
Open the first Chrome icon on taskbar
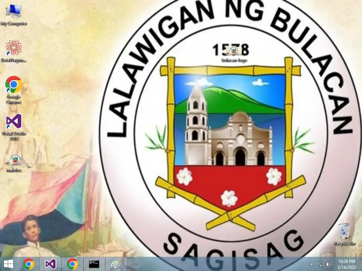[x=29, y=264]
